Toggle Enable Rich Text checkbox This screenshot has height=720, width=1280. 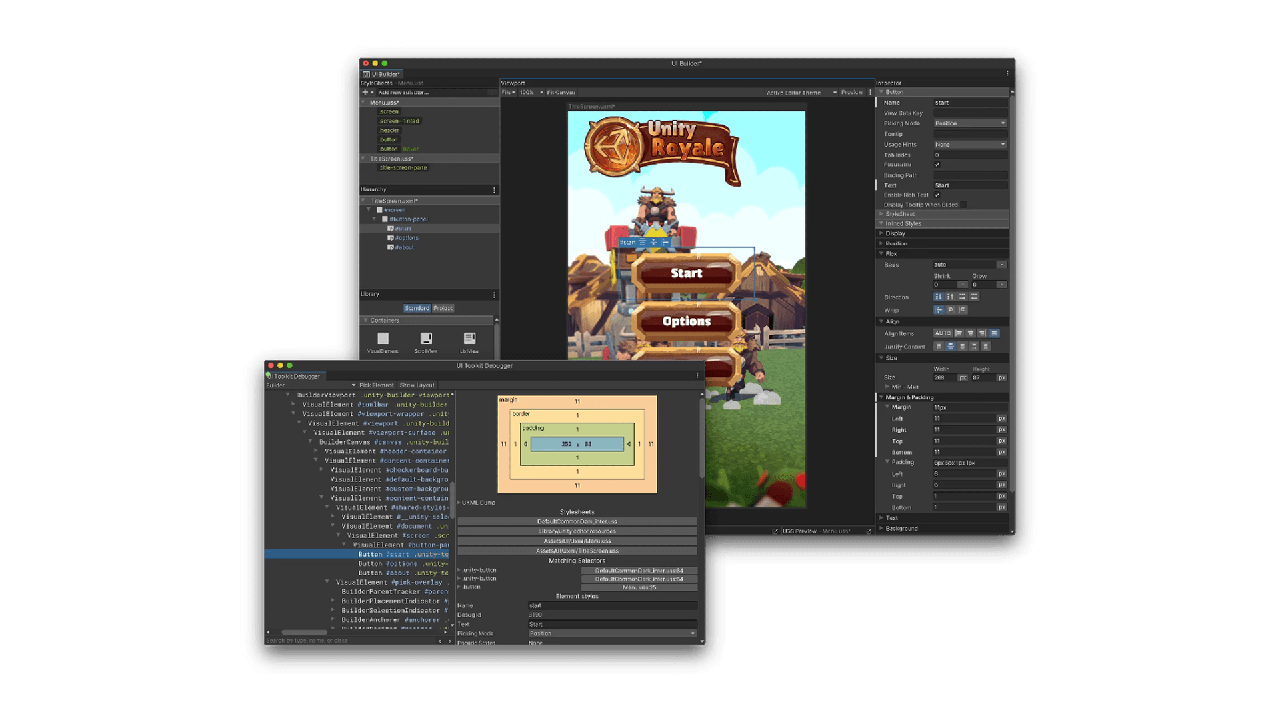coord(937,195)
